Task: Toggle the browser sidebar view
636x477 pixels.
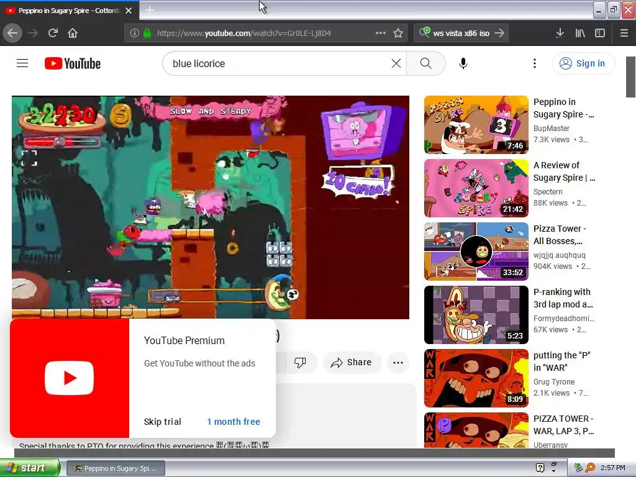Action: [x=600, y=33]
